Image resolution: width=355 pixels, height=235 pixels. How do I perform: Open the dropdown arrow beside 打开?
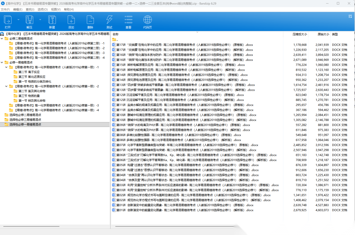pyautogui.click(x=18, y=19)
